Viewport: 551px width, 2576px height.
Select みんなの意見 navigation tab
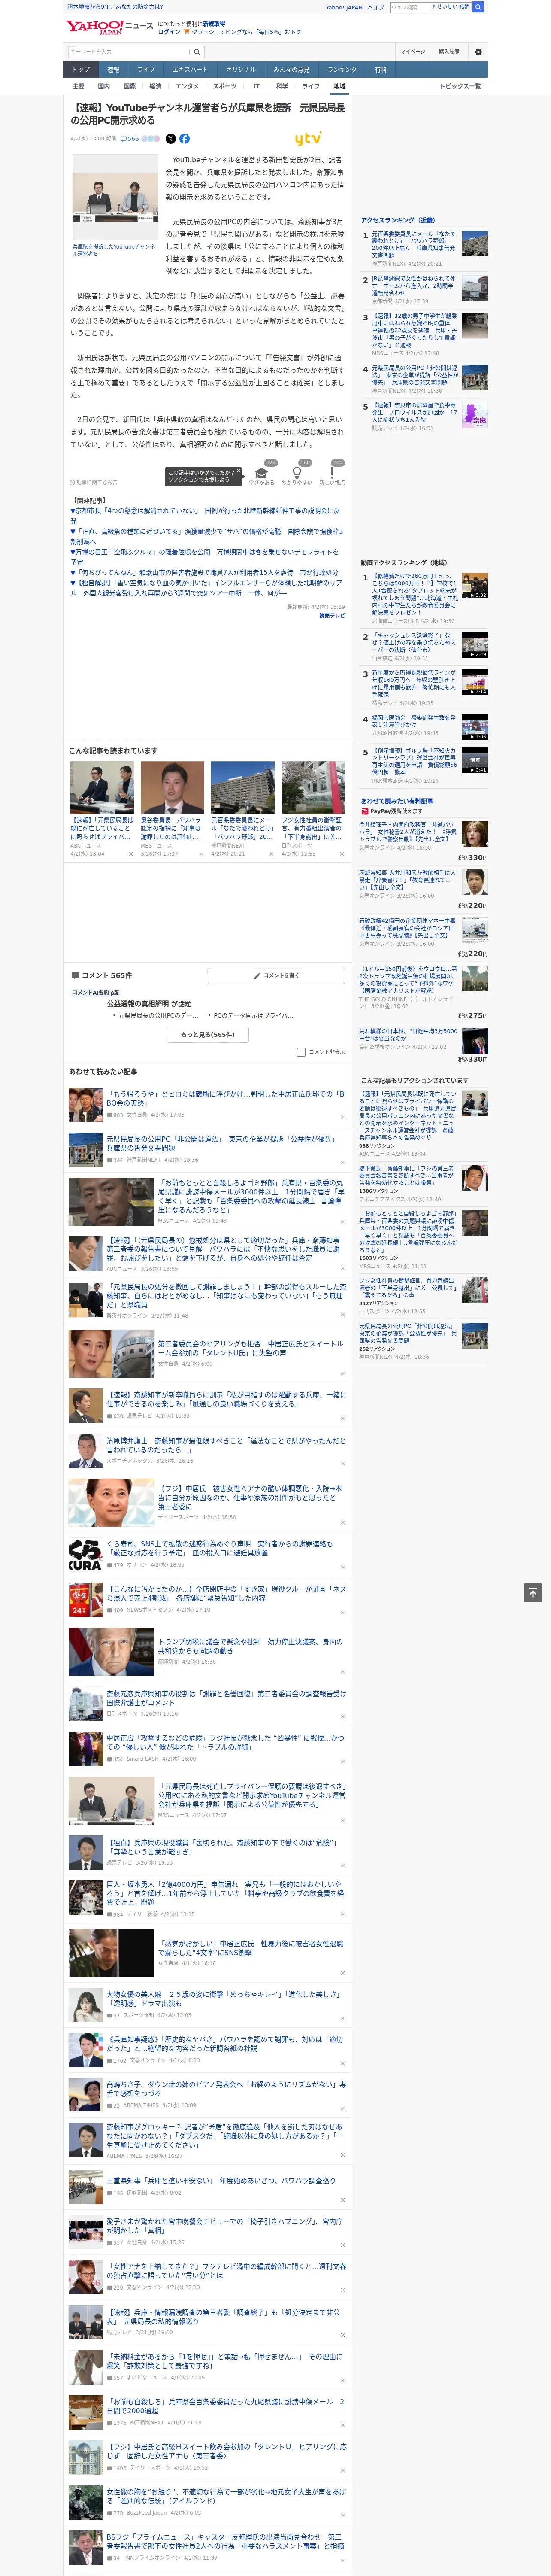pos(292,70)
